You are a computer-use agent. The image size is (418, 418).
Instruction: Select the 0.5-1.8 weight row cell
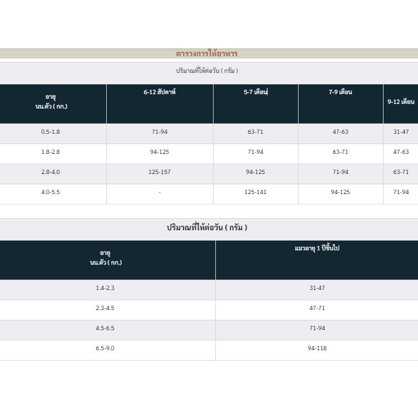point(51,131)
